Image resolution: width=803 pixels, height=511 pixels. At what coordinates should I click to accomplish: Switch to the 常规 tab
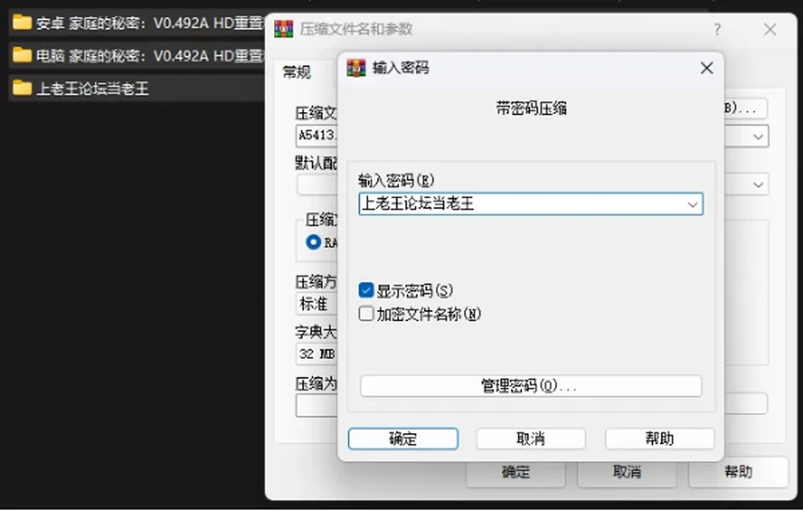pyautogui.click(x=297, y=72)
